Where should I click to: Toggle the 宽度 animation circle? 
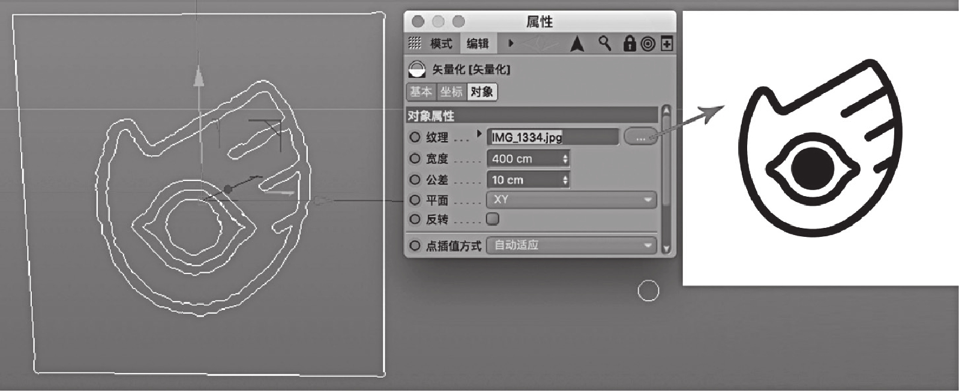click(x=415, y=159)
